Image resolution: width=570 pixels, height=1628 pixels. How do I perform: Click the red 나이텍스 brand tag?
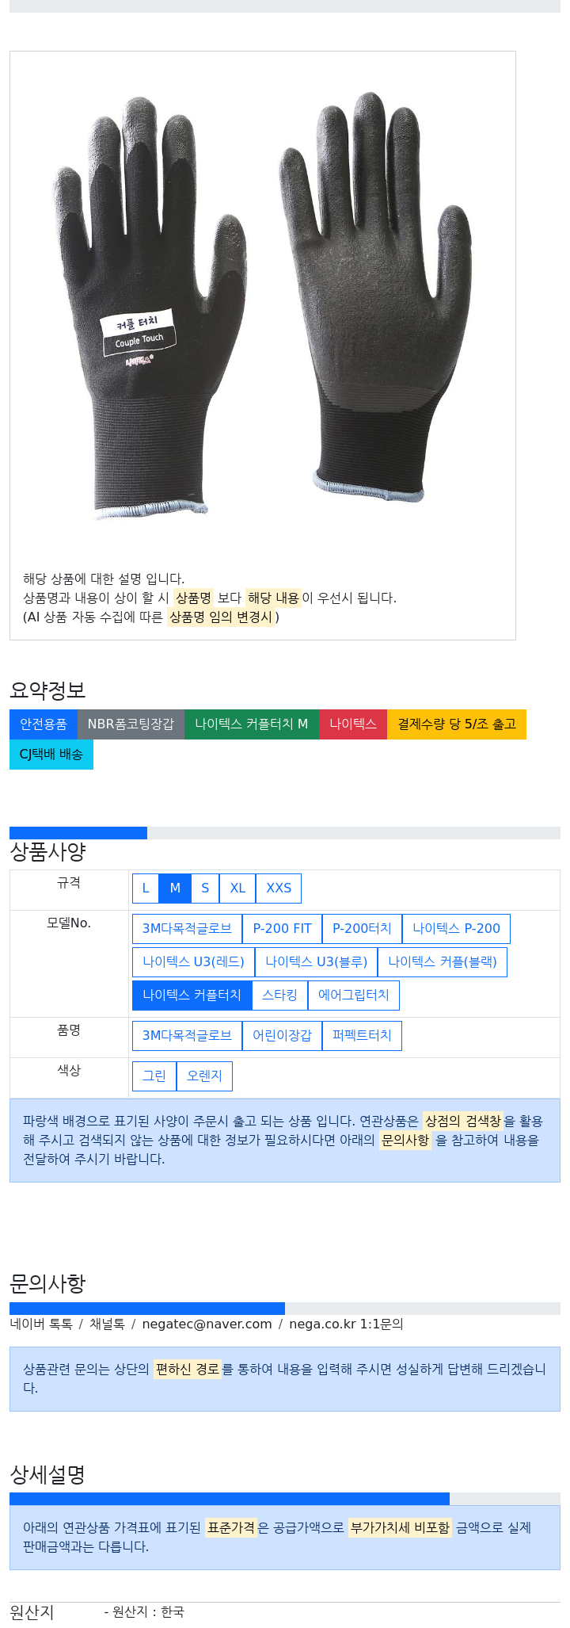(353, 724)
